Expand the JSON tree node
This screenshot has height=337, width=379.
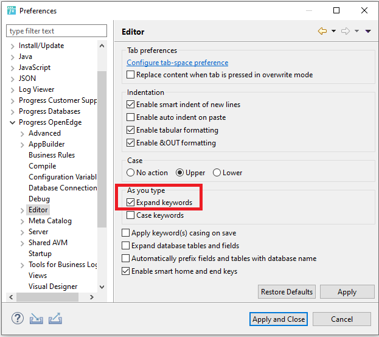[13, 79]
